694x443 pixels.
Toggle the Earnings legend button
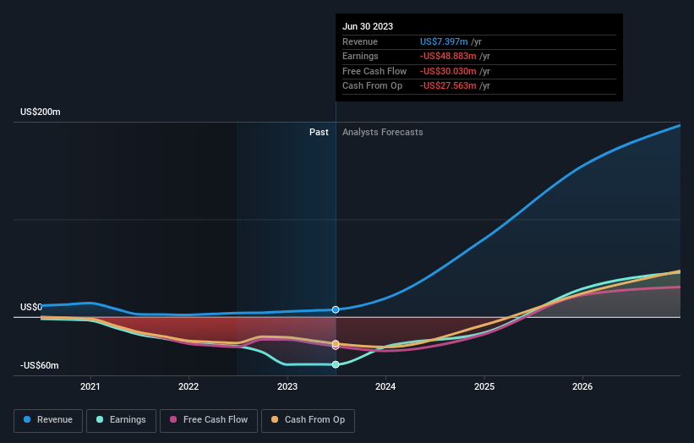click(121, 420)
